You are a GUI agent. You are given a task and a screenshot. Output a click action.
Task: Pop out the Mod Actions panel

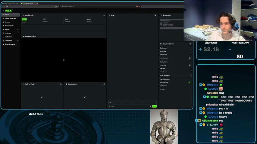pyautogui.click(x=104, y=84)
